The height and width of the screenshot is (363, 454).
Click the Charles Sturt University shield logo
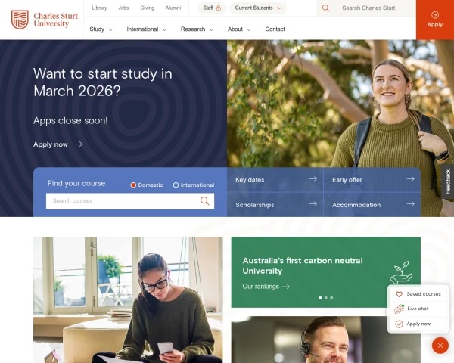[x=20, y=20]
